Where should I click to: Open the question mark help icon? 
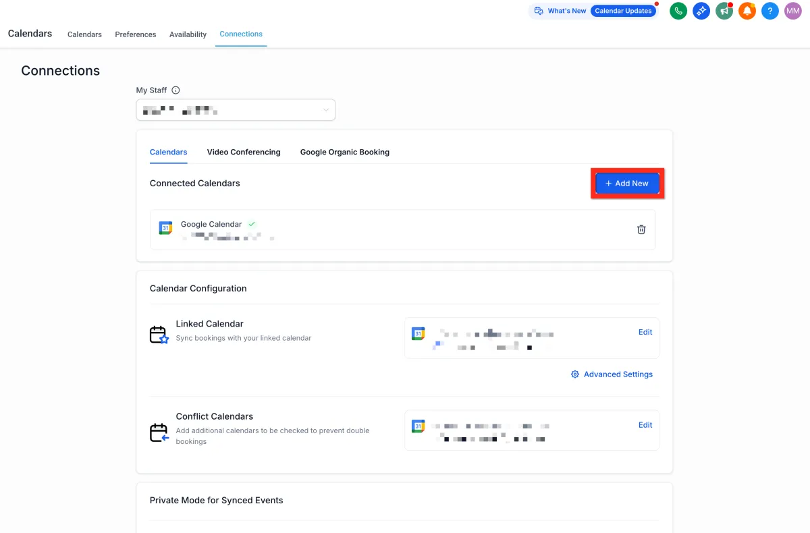tap(770, 11)
